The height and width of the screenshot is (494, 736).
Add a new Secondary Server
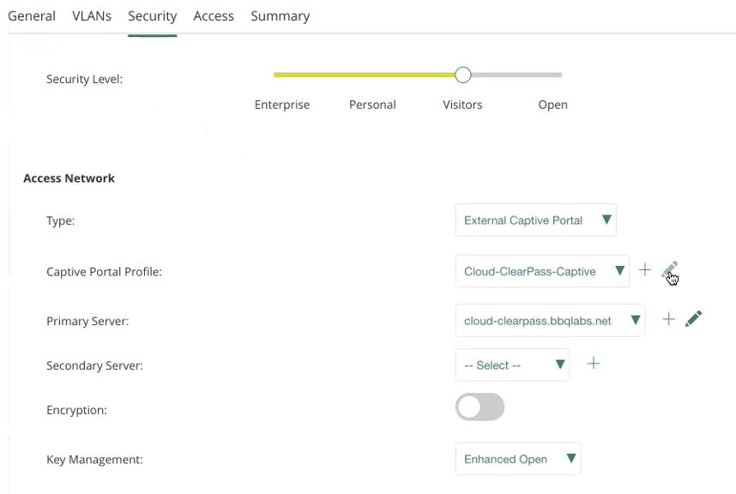click(594, 364)
